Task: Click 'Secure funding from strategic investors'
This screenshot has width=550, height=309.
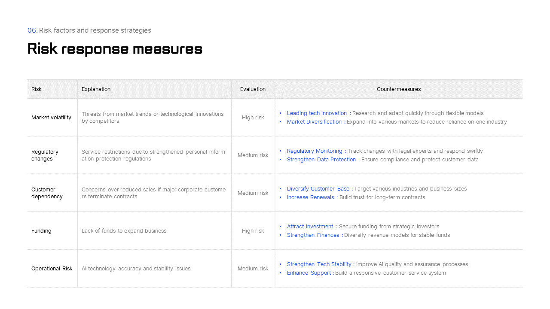Action: click(389, 227)
